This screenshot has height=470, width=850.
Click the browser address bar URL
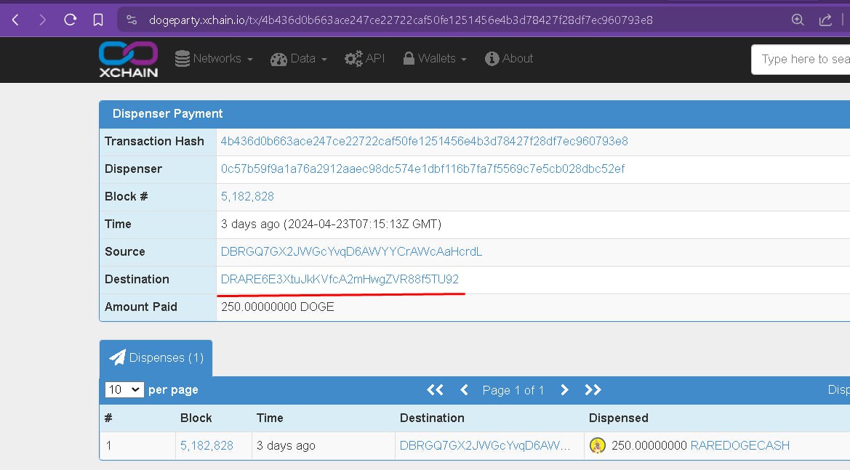pos(401,20)
